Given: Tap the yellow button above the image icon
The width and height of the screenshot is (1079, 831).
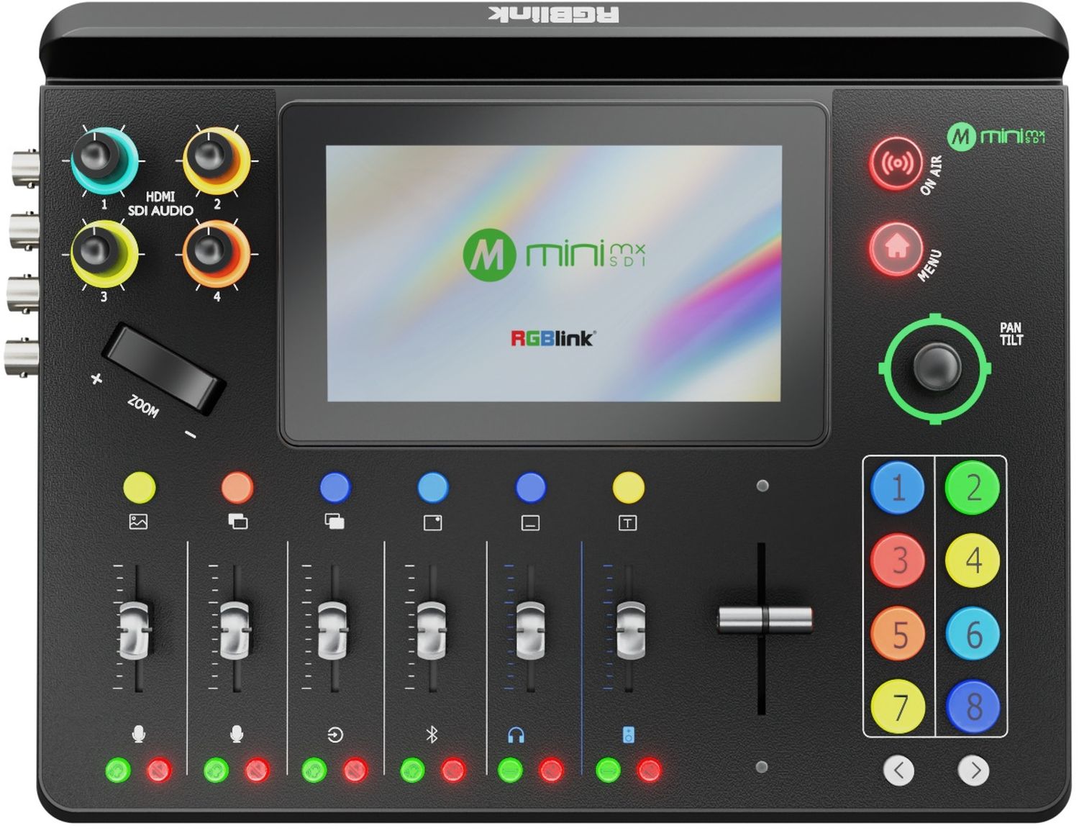Looking at the screenshot, I should click(x=140, y=487).
